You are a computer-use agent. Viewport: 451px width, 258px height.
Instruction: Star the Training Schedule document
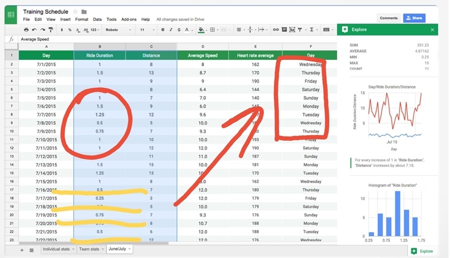(75, 11)
